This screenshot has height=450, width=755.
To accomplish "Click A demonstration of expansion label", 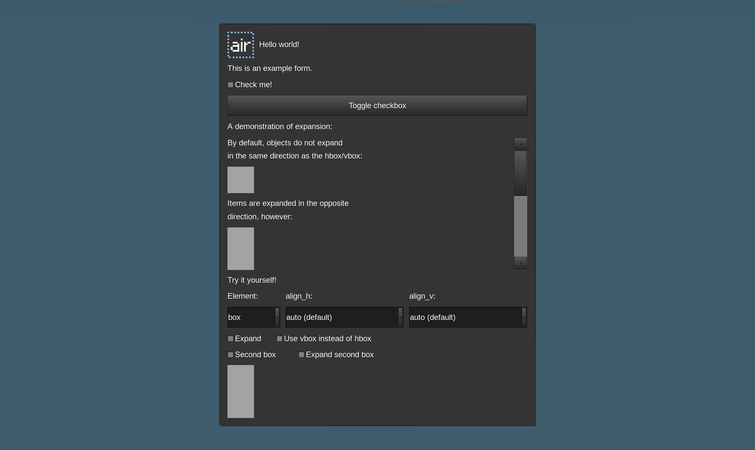I will coord(279,126).
